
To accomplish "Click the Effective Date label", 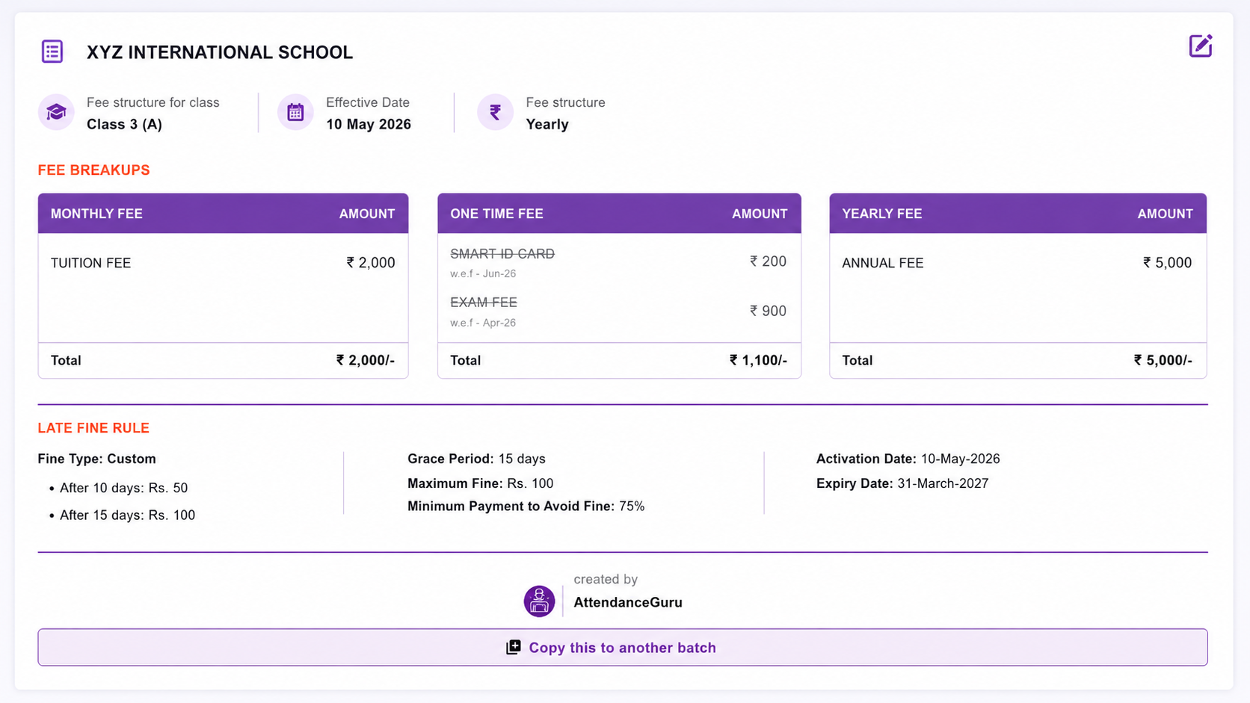I will (368, 102).
